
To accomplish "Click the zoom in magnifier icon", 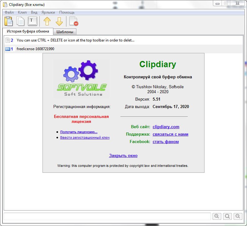I will [x=217, y=216].
